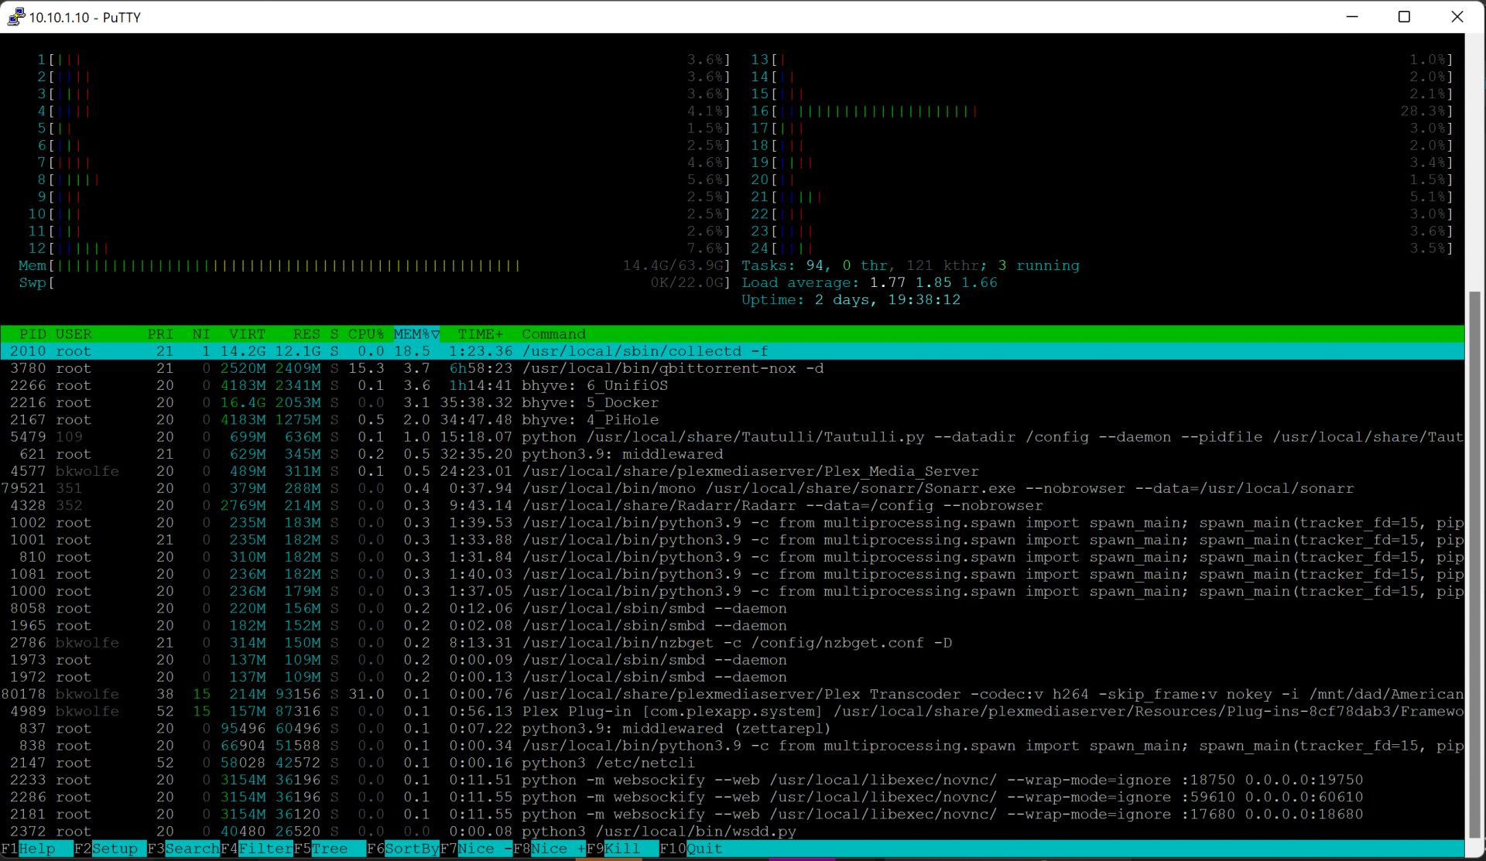Sort by the CPU% column header

(365, 334)
